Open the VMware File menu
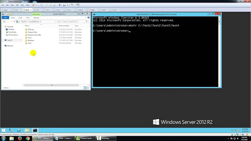Image resolution: width=251 pixels, height=141 pixels. pyautogui.click(x=3, y=5)
